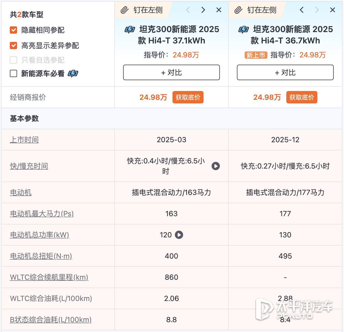The width and height of the screenshot is (344, 332).
Task: Click the paperclip pin icon on first car column
Action: (x=124, y=10)
